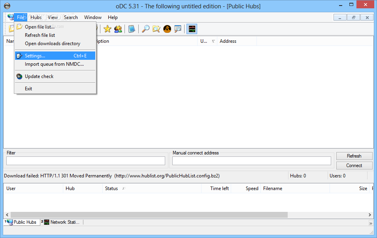Open the Help menu

point(113,17)
